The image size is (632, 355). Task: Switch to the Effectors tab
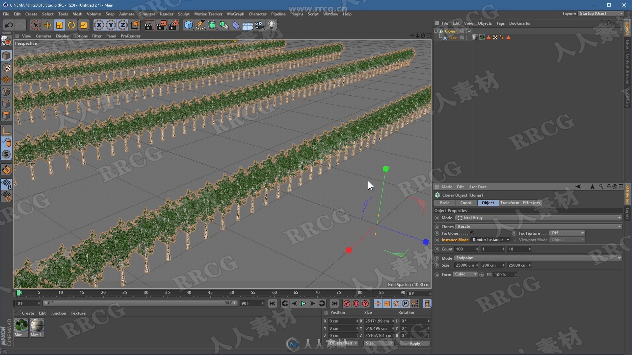[x=531, y=203]
